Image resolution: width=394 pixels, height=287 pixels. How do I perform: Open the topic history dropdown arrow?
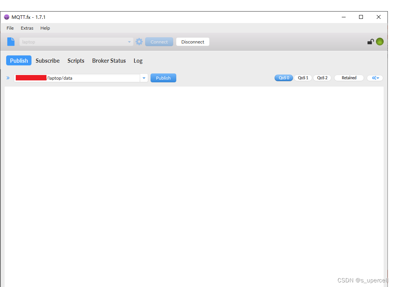point(144,78)
